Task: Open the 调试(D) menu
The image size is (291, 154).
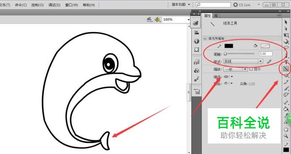Action: click(x=54, y=5)
